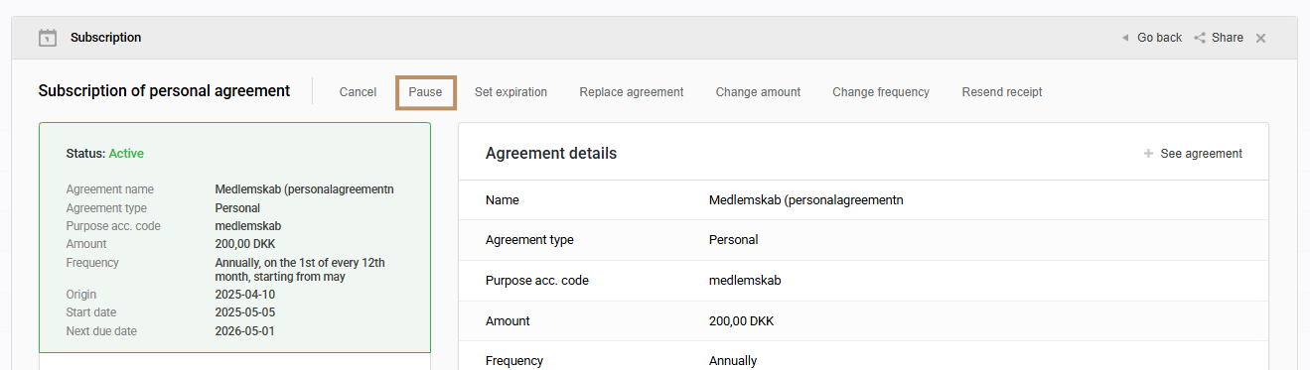Click the Name row value in Agreement details
The height and width of the screenshot is (370, 1310).
click(x=805, y=200)
